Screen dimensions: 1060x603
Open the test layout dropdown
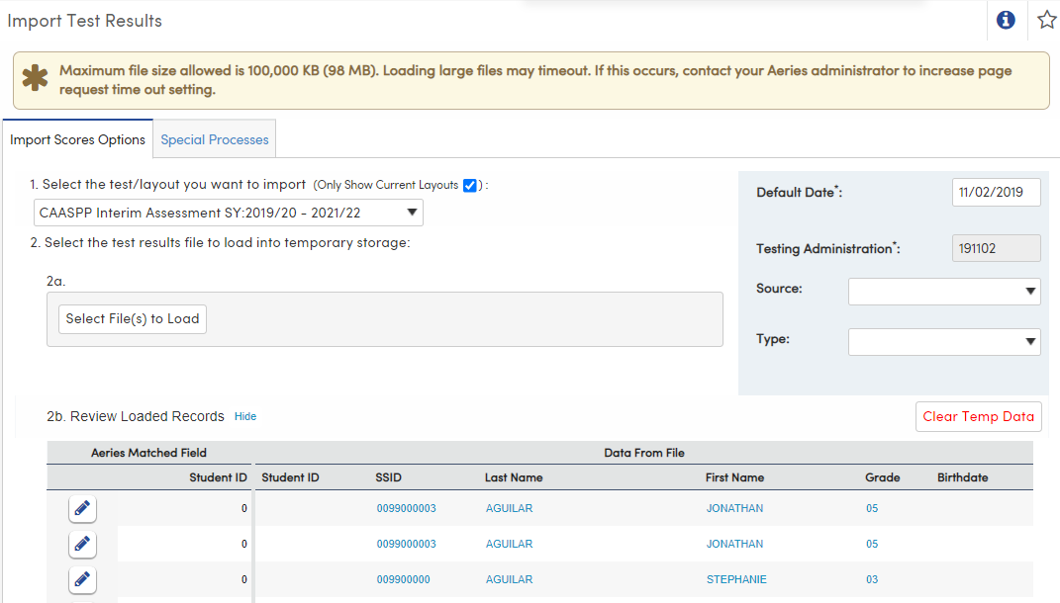[229, 213]
